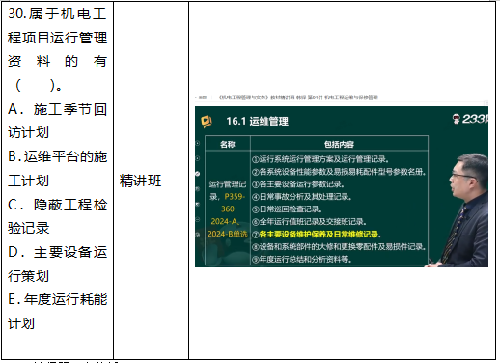Select option A 施工季节回访计划
Viewport: 500px width, 363px height.
[57, 121]
